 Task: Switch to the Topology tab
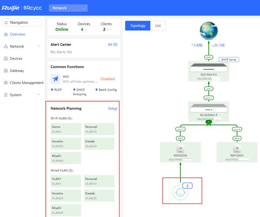pyautogui.click(x=138, y=26)
